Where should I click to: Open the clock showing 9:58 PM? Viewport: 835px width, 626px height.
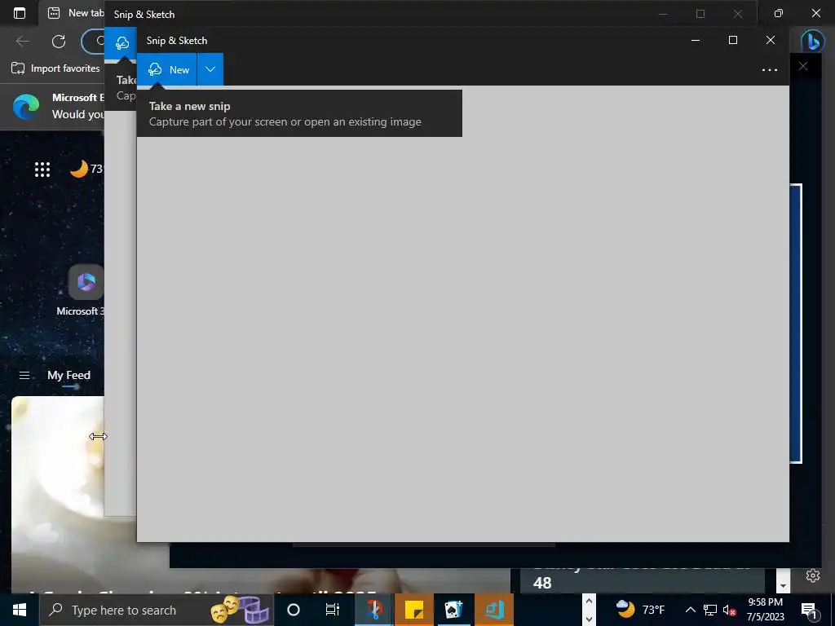tap(765, 610)
